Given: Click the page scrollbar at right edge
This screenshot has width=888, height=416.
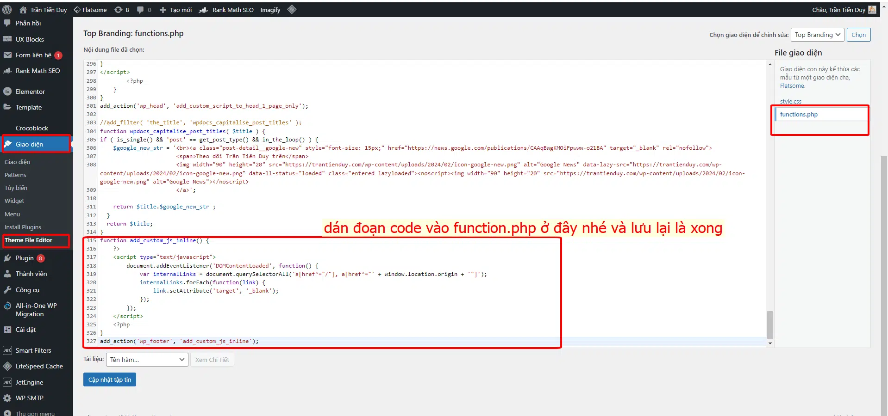Looking at the screenshot, I should coord(884,287).
